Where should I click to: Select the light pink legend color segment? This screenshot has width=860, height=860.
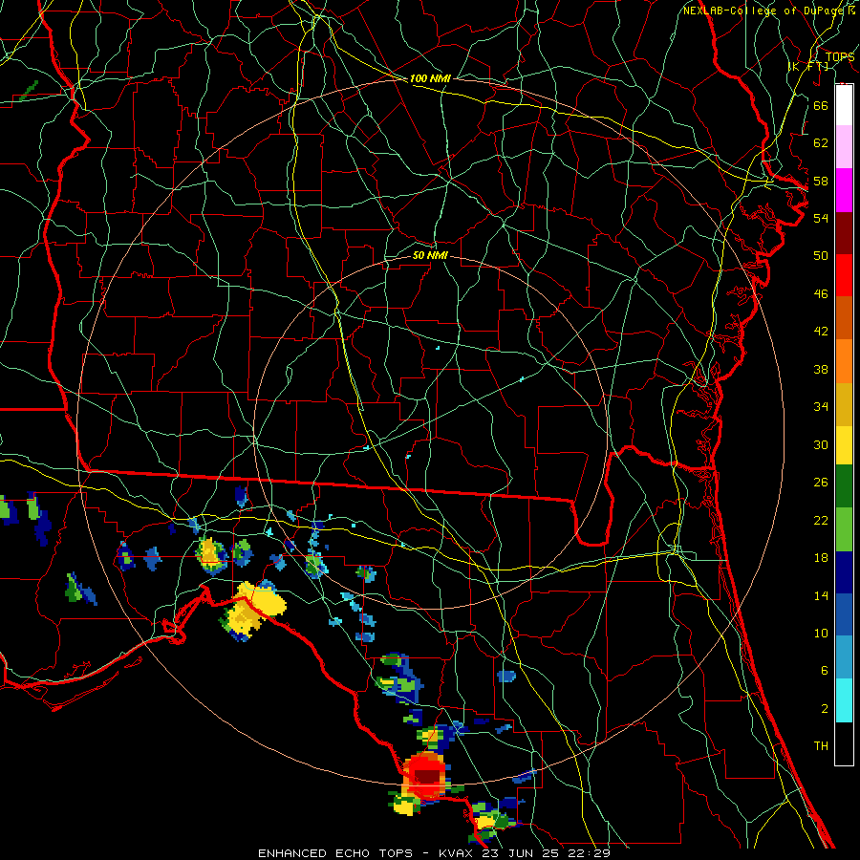pos(844,146)
